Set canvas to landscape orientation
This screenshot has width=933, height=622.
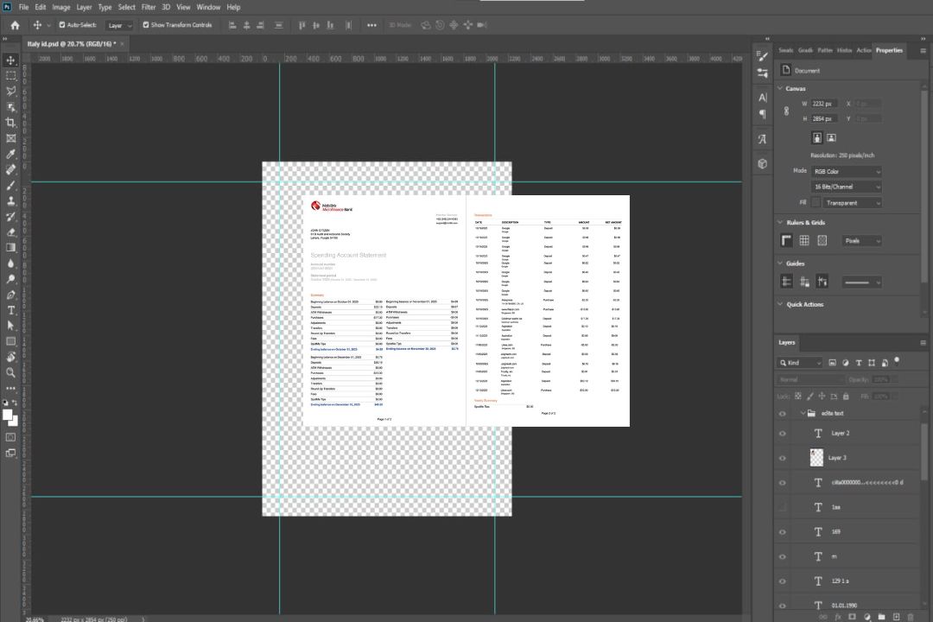pyautogui.click(x=831, y=137)
